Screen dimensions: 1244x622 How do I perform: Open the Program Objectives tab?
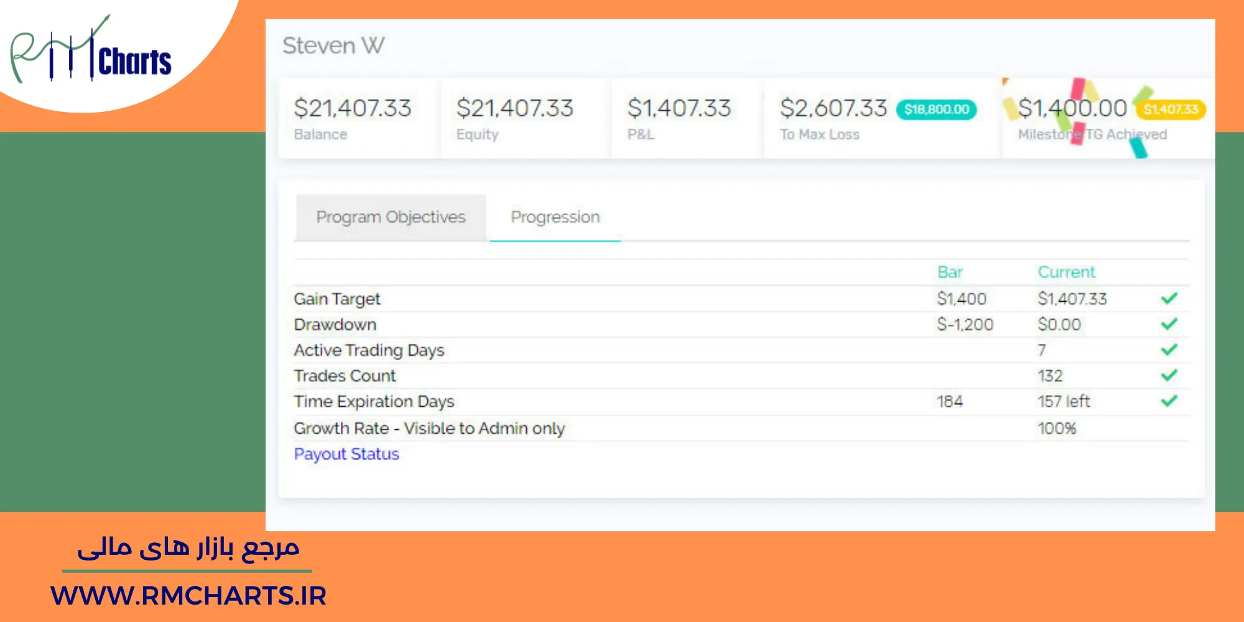[391, 217]
